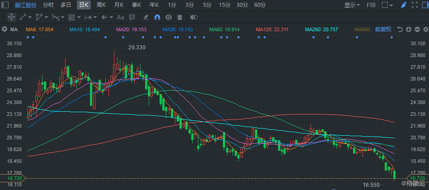
Task: Click the text annotation Aa tool
Action: (x=120, y=17)
